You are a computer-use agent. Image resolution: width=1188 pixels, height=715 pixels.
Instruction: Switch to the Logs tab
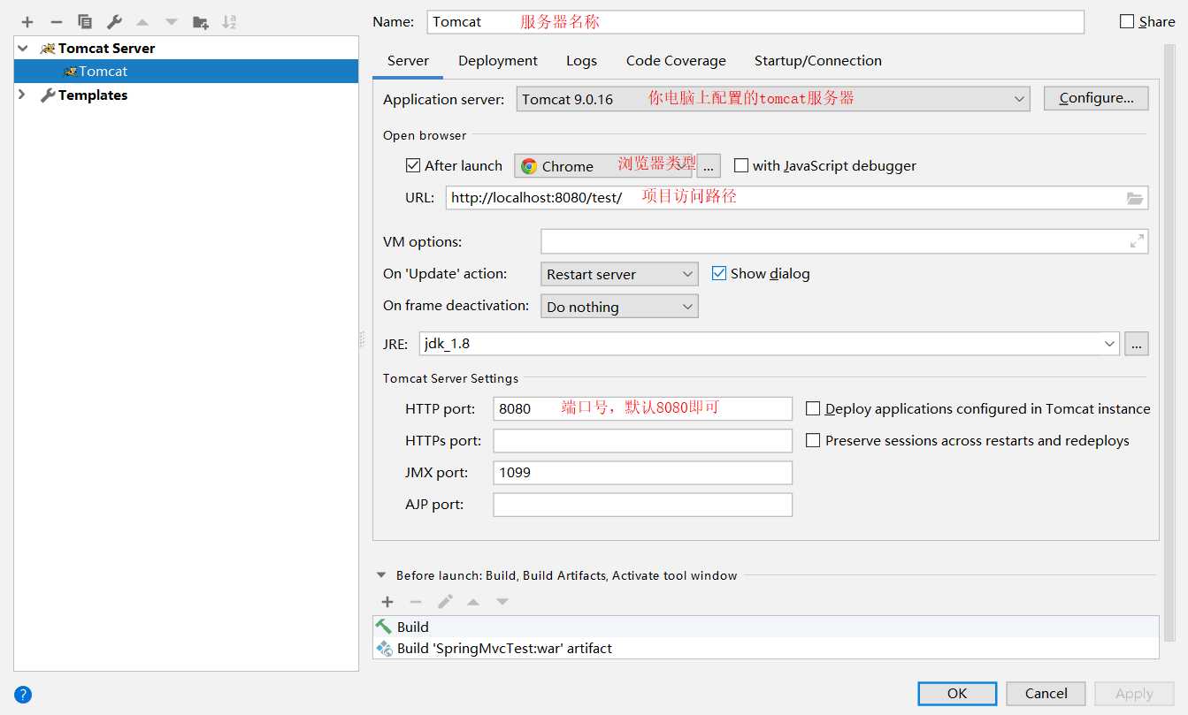click(x=582, y=61)
